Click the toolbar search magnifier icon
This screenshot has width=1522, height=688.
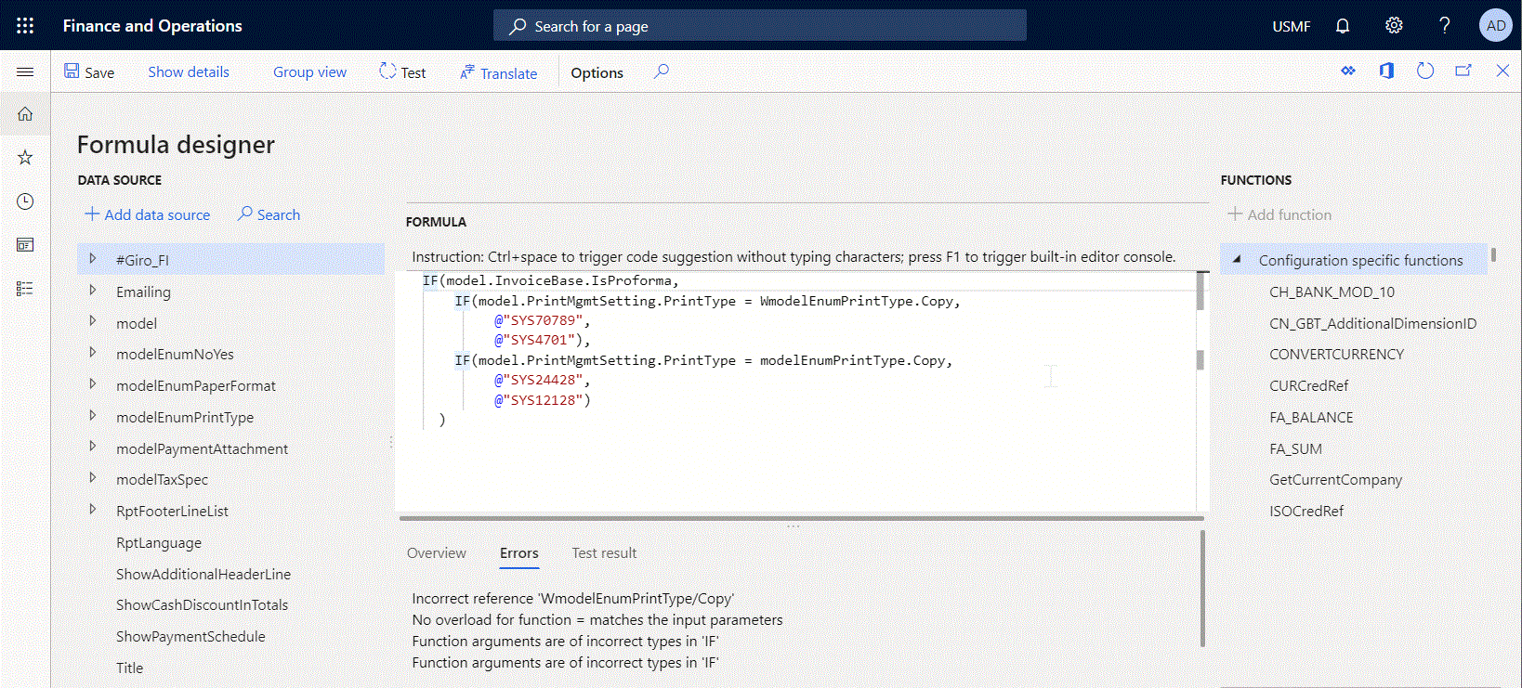(661, 71)
